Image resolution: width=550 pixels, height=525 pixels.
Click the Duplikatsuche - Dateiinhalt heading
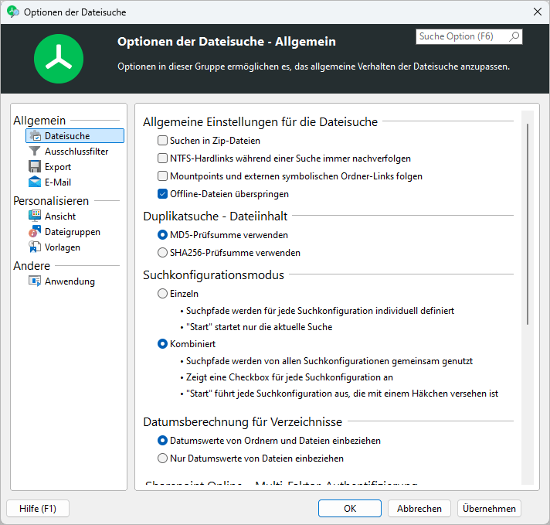[215, 216]
